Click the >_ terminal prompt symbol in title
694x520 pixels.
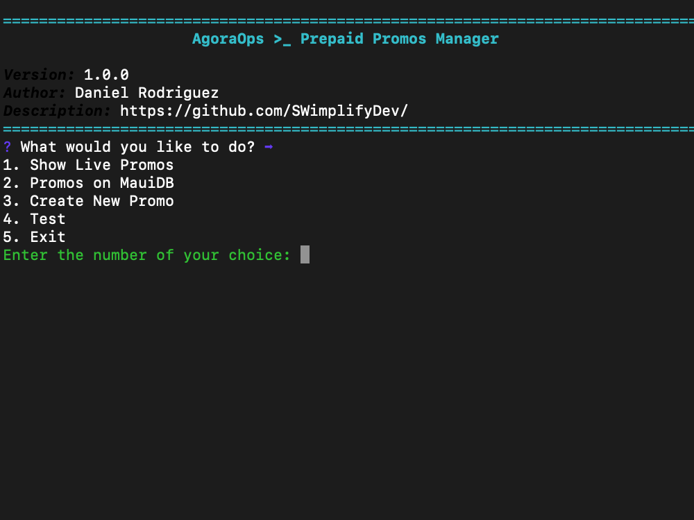point(282,40)
